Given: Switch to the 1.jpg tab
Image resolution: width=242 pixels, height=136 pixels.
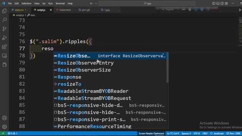Looking at the screenshot, I should (107, 10).
